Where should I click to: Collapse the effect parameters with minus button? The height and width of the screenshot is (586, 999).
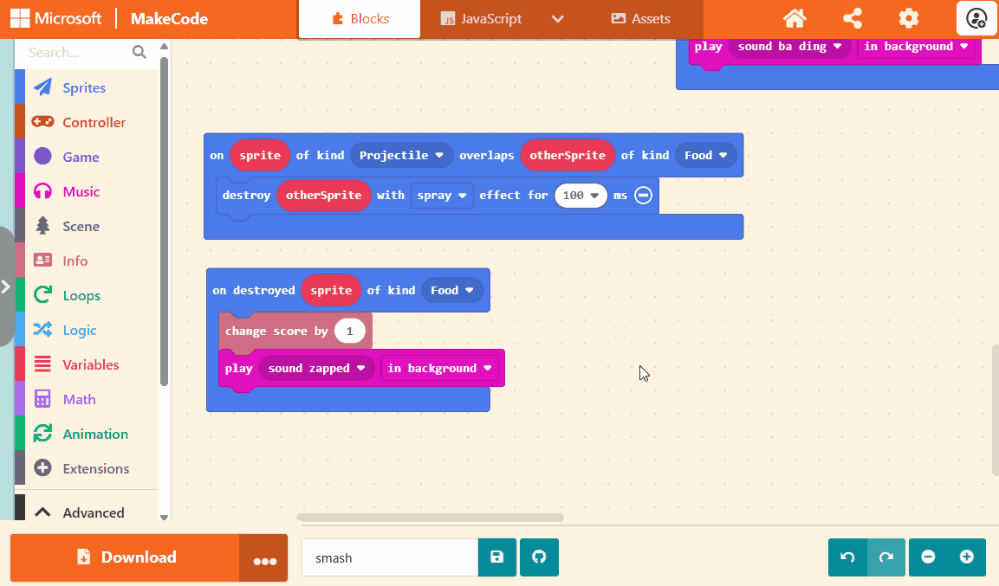643,196
